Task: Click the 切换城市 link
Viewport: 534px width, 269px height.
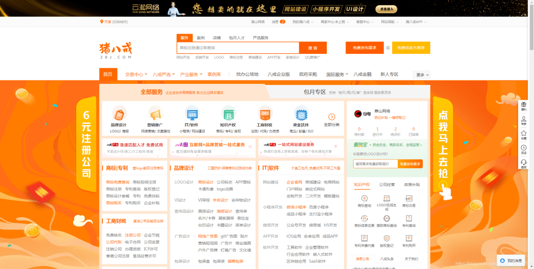Action: [x=120, y=22]
